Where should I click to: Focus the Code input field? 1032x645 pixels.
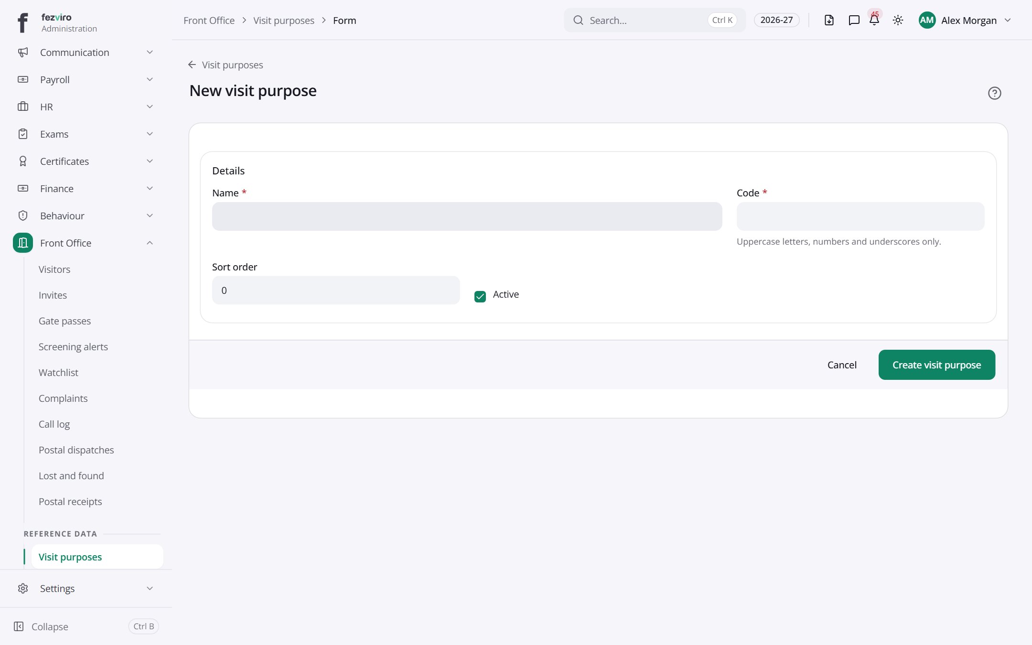[860, 216]
